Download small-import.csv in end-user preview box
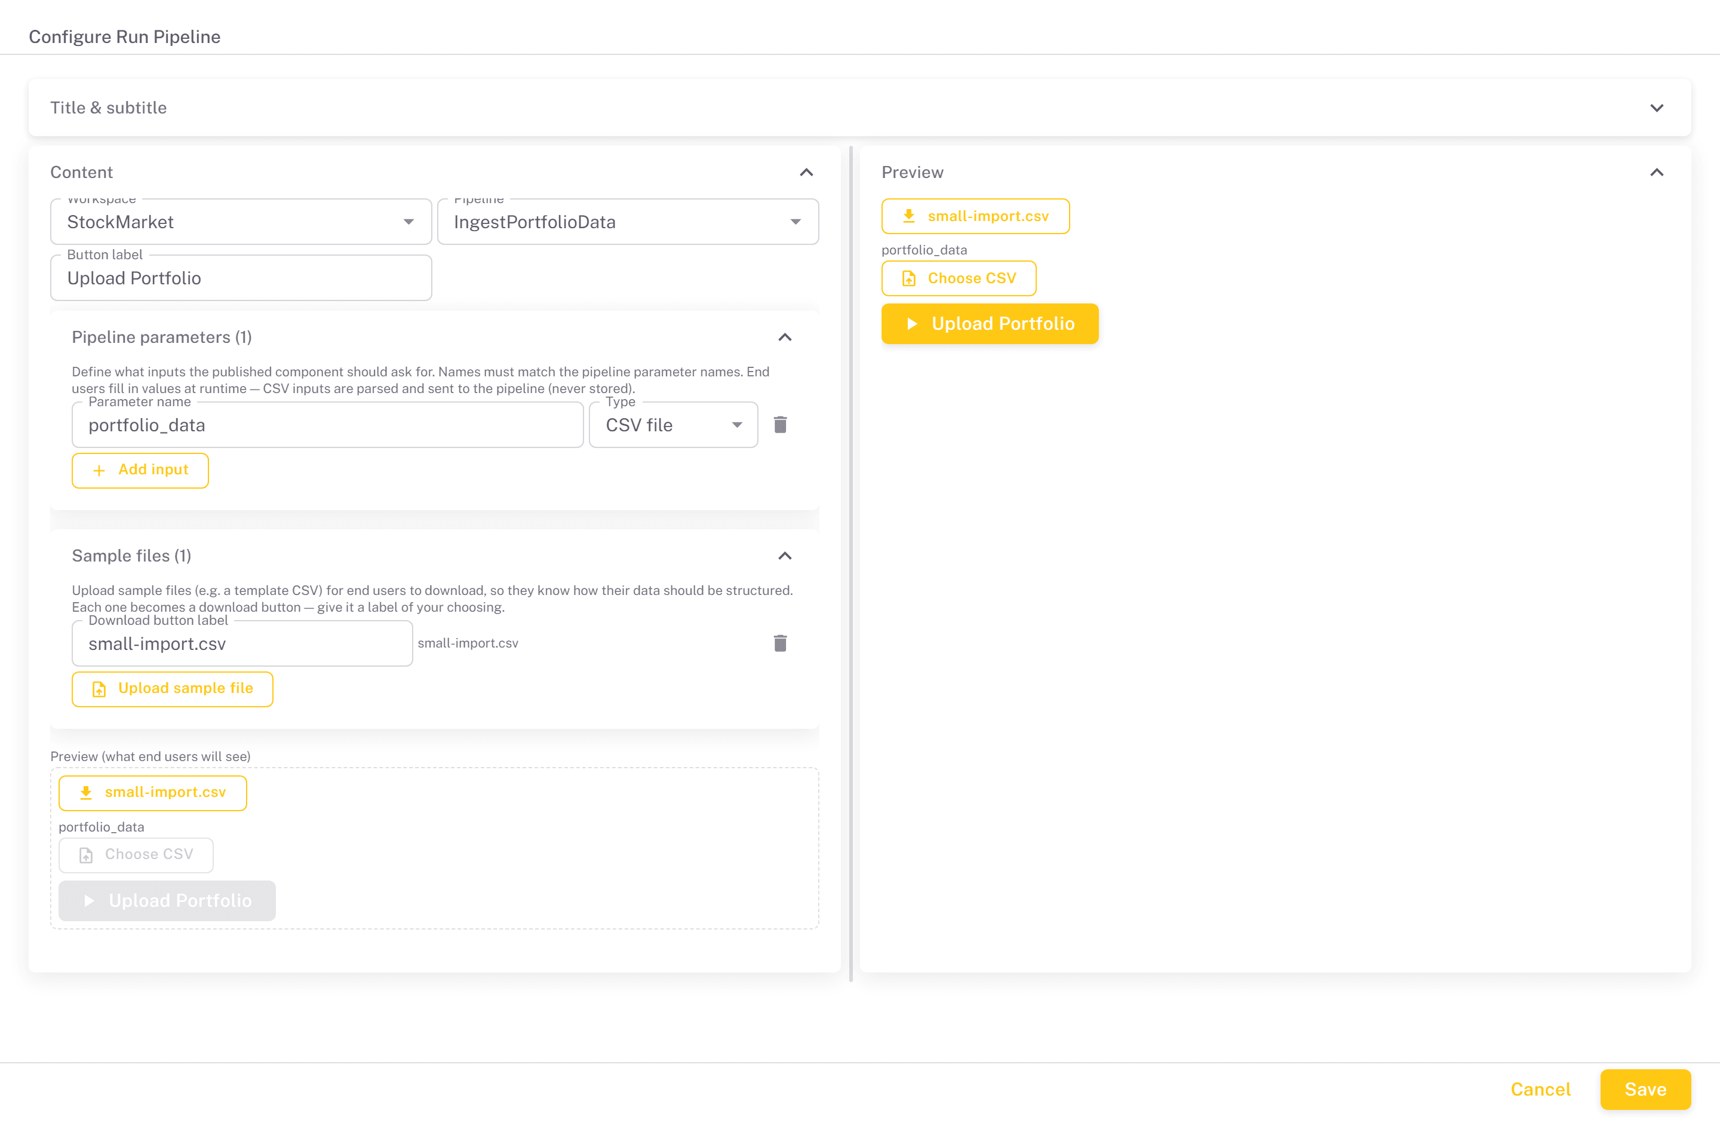The width and height of the screenshot is (1720, 1135). pyautogui.click(x=153, y=793)
